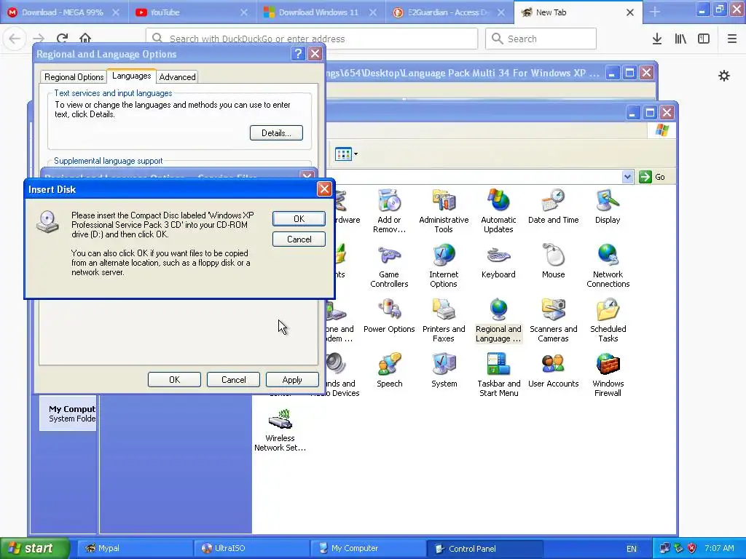This screenshot has height=559, width=746.
Task: Click Go button in Control Panel
Action: pos(652,177)
